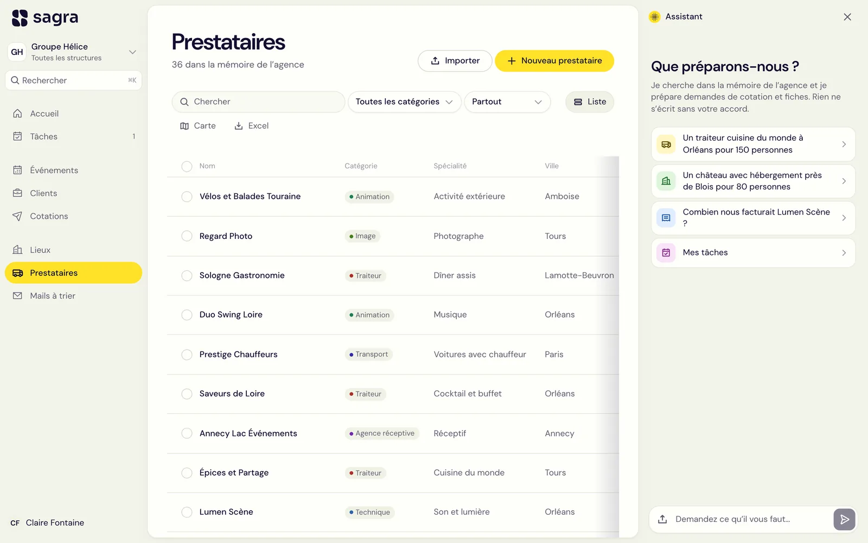Viewport: 868px width, 543px height.
Task: Click the upload icon in assistant input
Action: tap(662, 520)
